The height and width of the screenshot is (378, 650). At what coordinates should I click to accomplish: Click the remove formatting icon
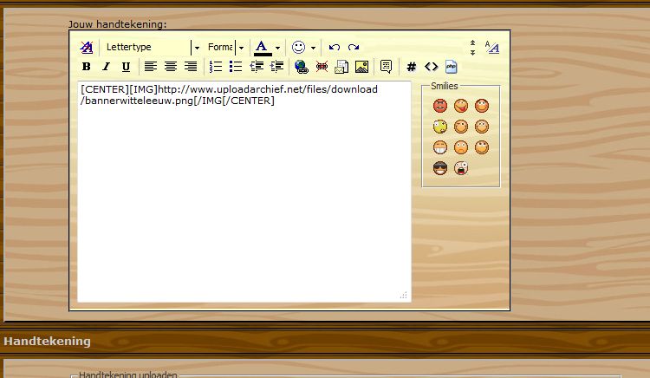(86, 47)
